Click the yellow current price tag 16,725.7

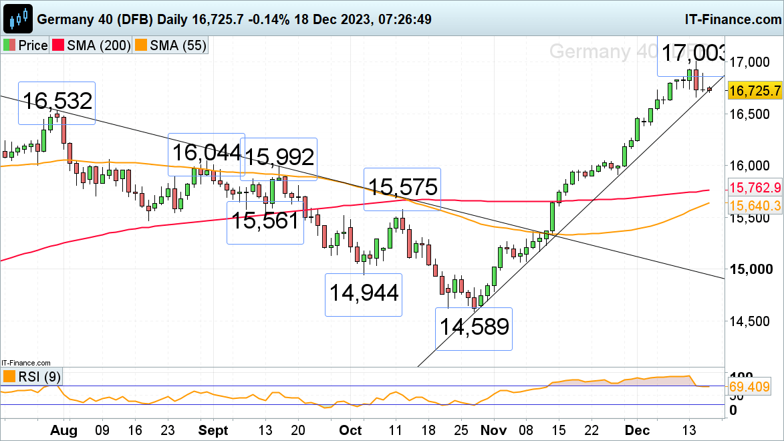755,90
